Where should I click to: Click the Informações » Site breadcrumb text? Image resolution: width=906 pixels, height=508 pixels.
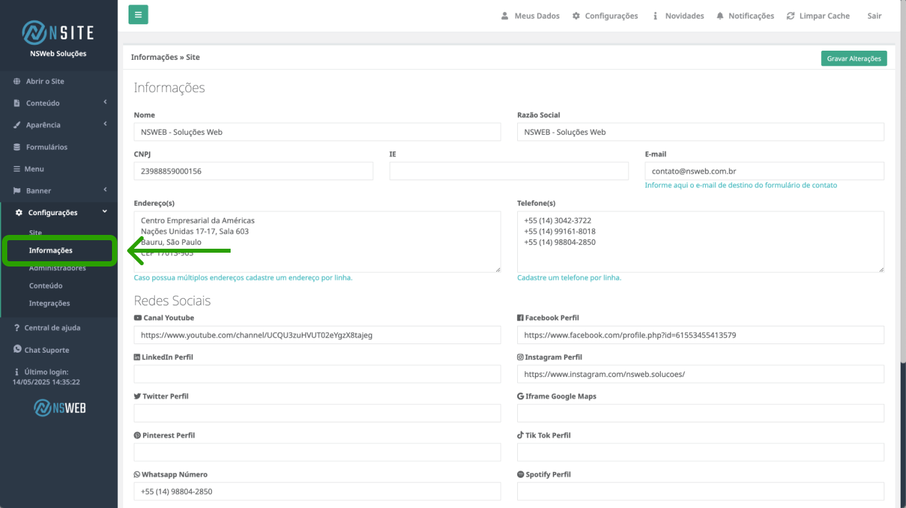coord(165,57)
